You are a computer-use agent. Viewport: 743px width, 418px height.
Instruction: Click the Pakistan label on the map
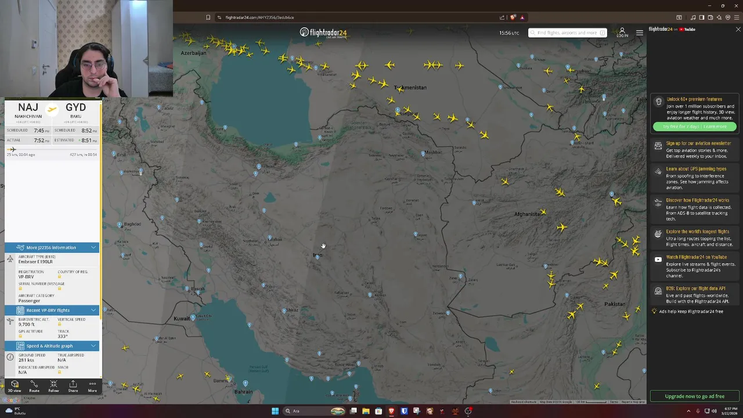click(x=615, y=304)
